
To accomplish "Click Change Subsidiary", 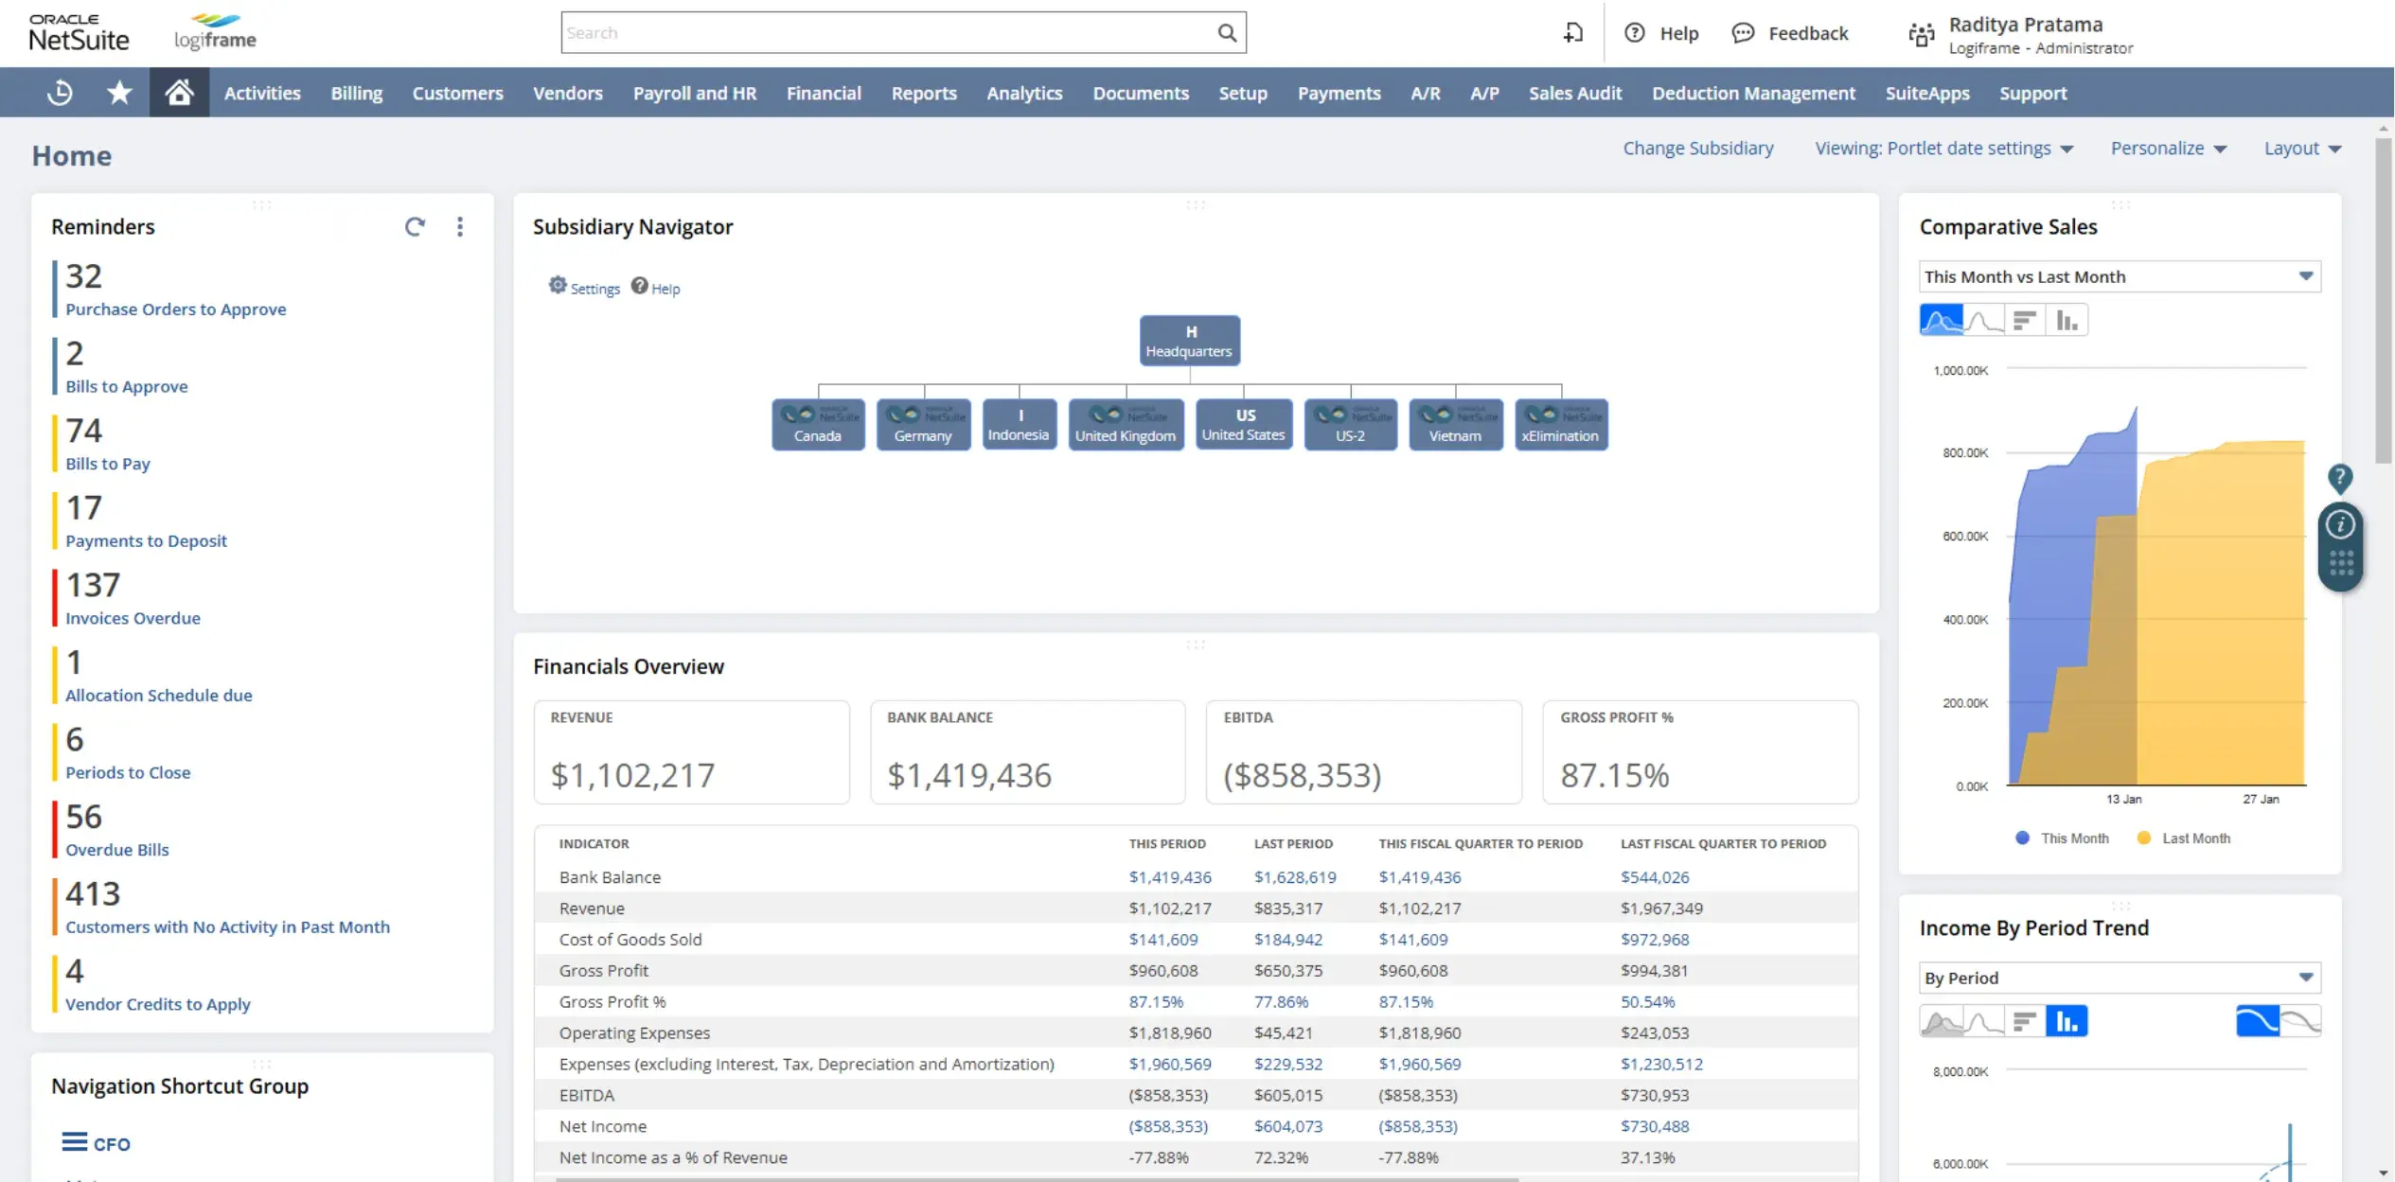I will pos(1698,148).
